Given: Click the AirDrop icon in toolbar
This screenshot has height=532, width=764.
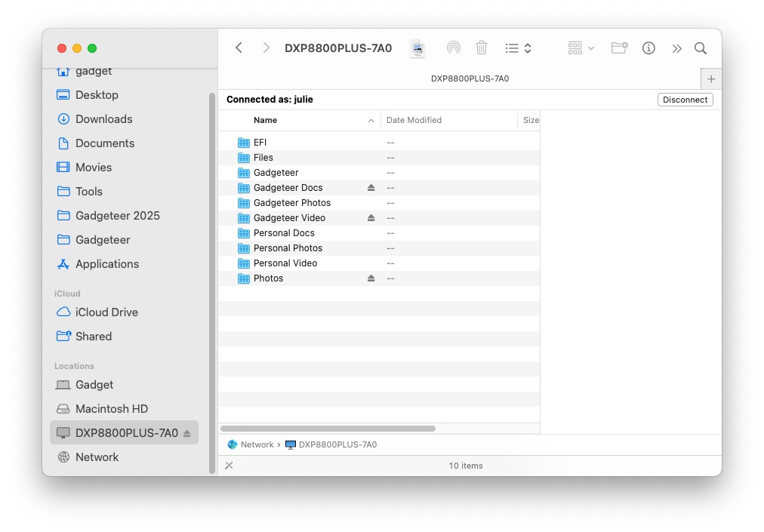Looking at the screenshot, I should click(453, 48).
